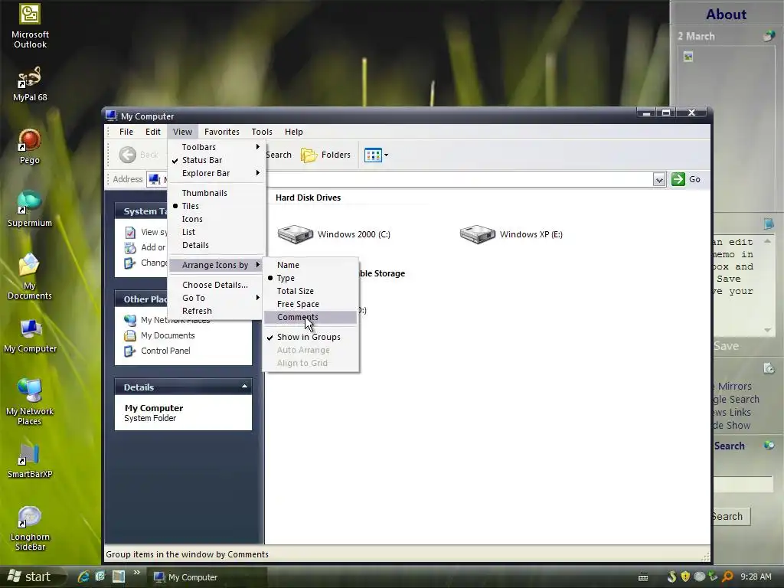Select List view option
784x588 pixels.
[217, 232]
